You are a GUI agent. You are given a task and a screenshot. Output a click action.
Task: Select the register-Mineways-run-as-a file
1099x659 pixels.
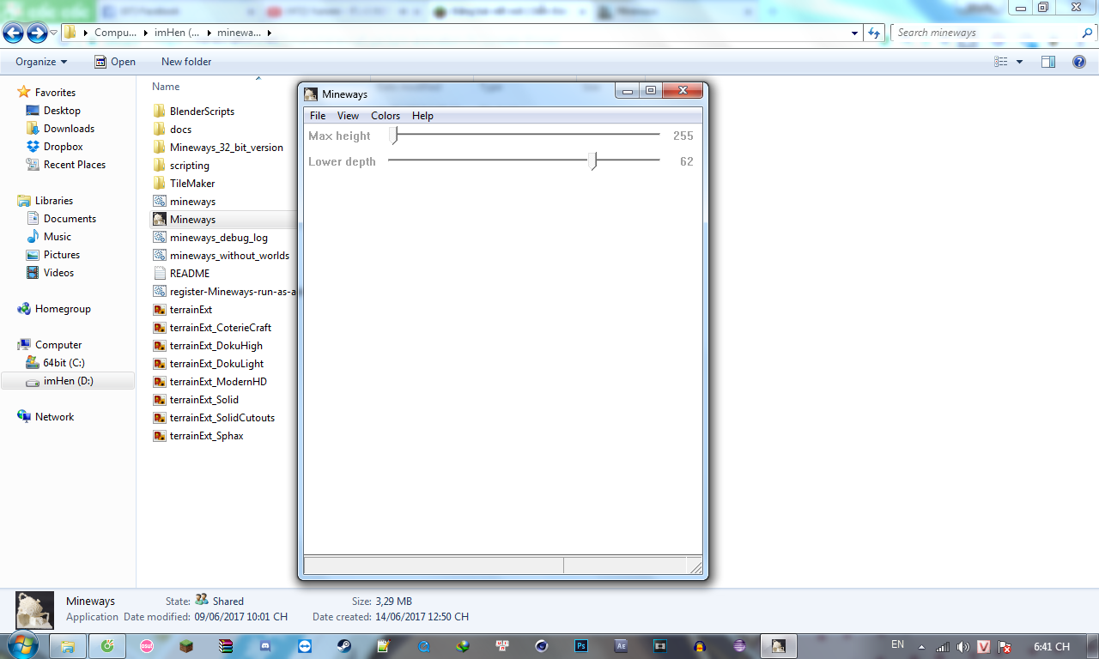[225, 292]
